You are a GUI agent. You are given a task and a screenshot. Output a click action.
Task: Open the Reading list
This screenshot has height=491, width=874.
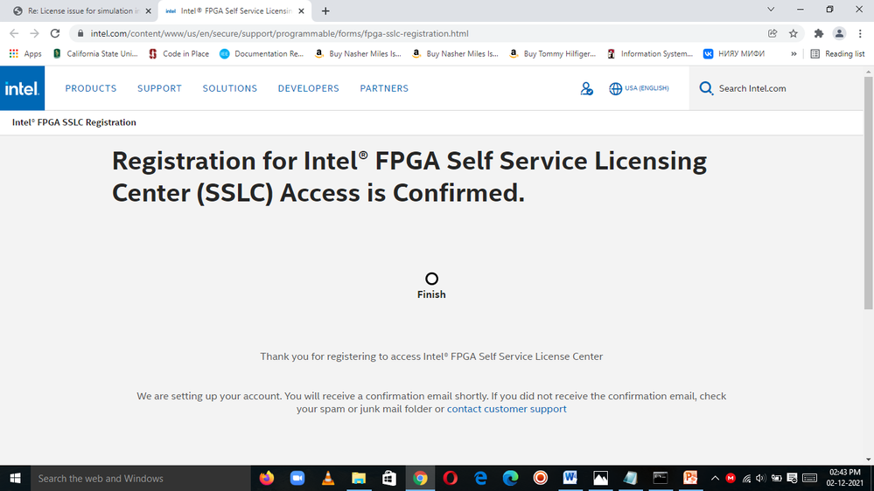coord(837,54)
